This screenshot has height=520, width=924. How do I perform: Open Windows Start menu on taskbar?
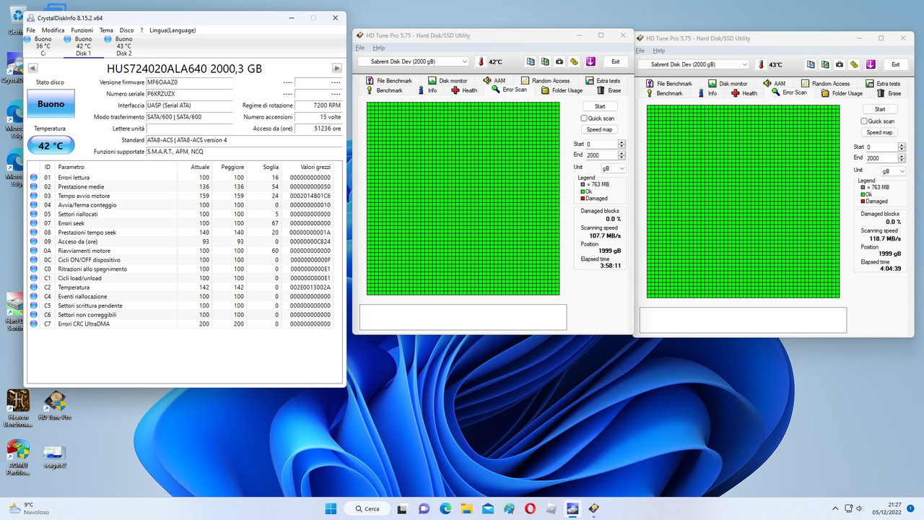point(331,508)
